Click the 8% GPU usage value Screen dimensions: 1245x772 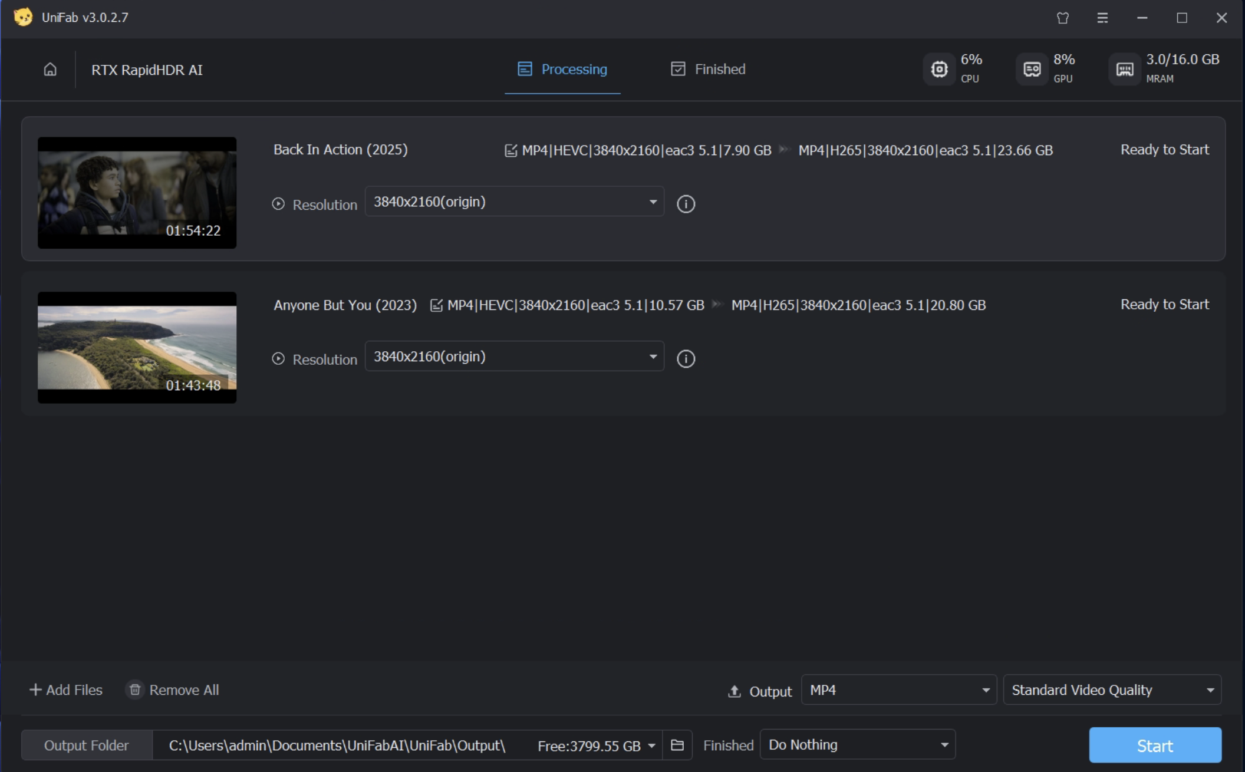coord(1064,60)
